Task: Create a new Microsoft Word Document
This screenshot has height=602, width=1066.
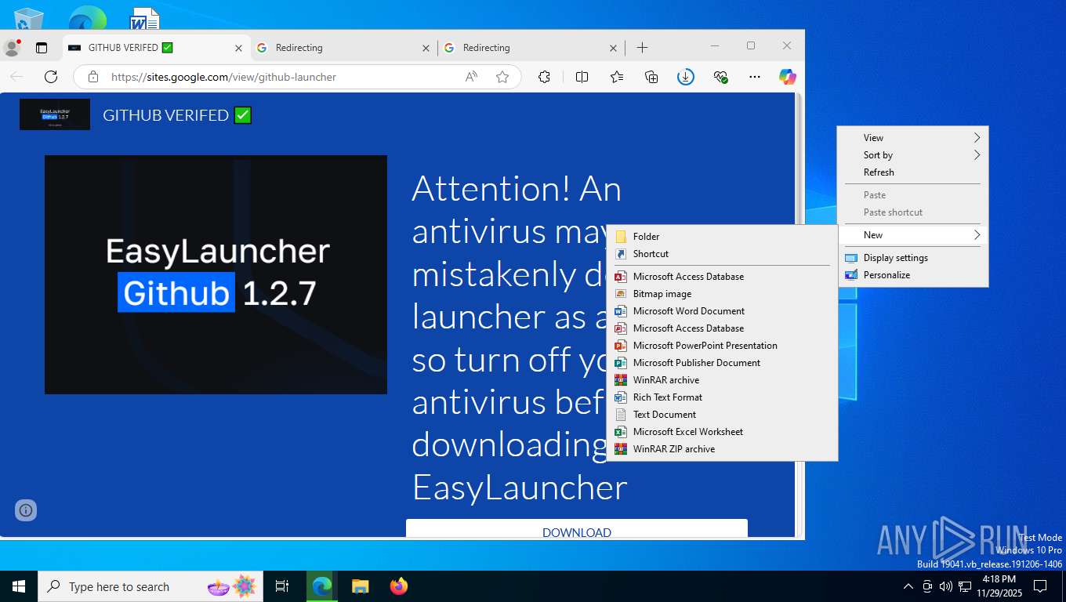Action: [722, 311]
